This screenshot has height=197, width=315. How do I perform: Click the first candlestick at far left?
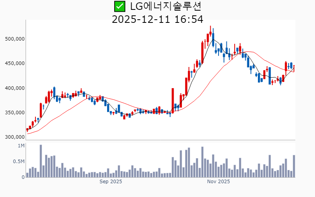pyautogui.click(x=27, y=129)
